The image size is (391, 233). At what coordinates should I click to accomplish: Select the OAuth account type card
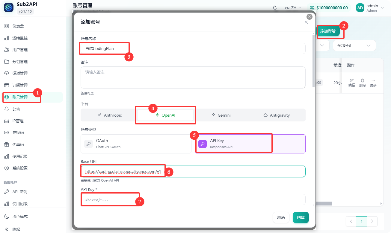[x=136, y=144]
